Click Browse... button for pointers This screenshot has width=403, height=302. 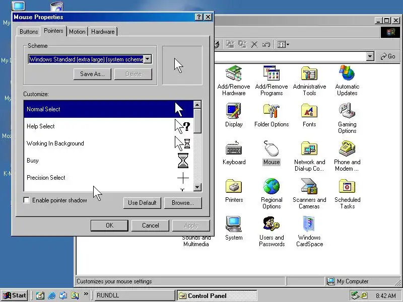point(183,203)
